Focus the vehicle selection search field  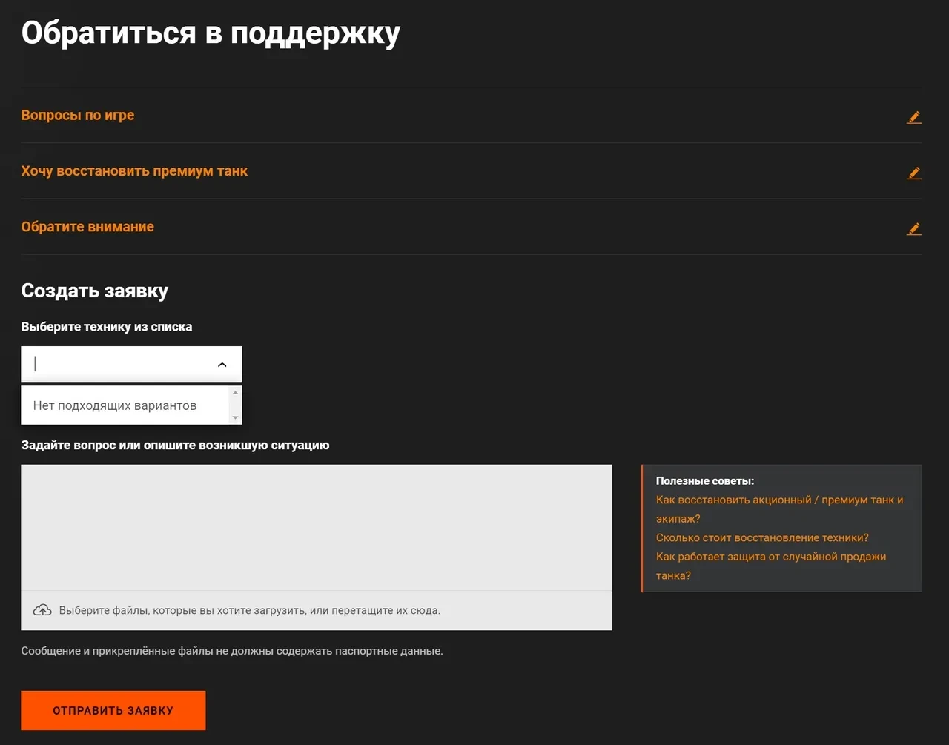pos(119,365)
